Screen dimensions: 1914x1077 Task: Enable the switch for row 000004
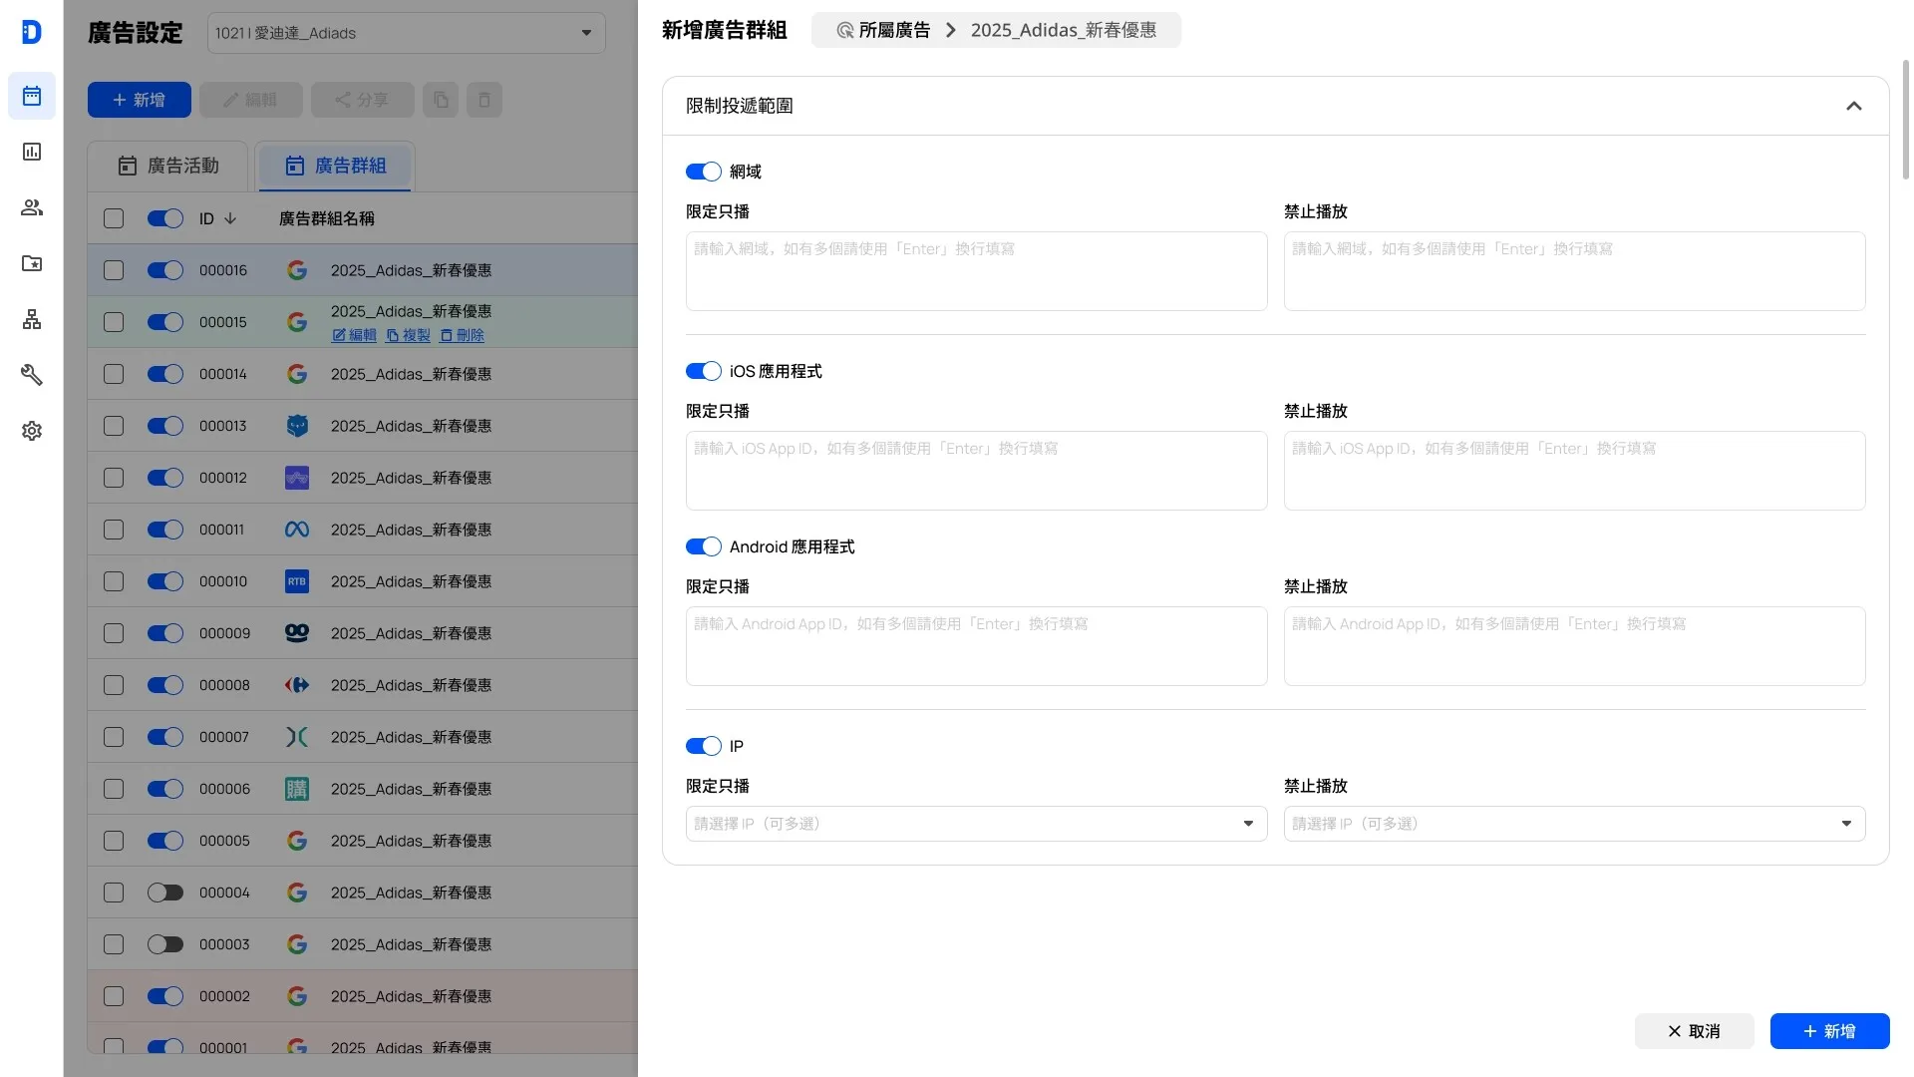pos(165,893)
